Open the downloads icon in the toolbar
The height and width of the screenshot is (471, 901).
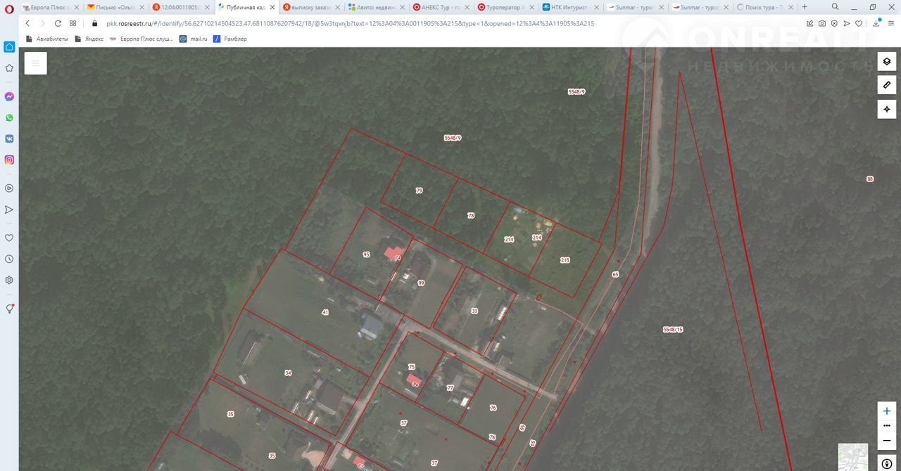point(876,23)
